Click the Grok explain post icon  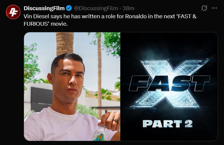pos(204,8)
